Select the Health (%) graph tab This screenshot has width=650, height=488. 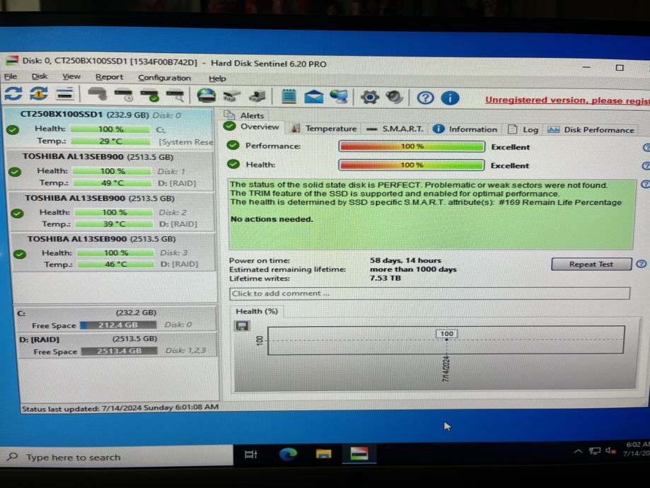pos(257,311)
